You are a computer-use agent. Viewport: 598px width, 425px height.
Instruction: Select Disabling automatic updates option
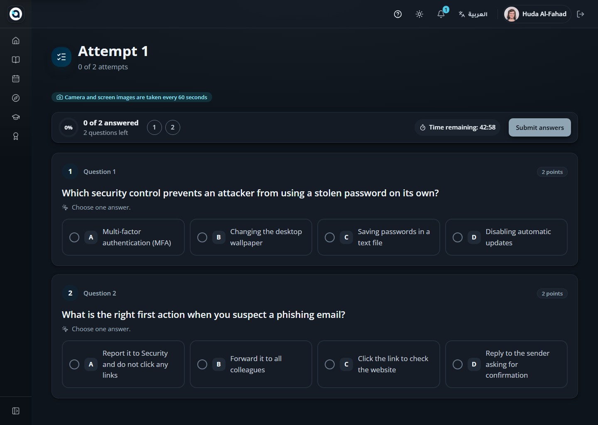[x=506, y=237]
